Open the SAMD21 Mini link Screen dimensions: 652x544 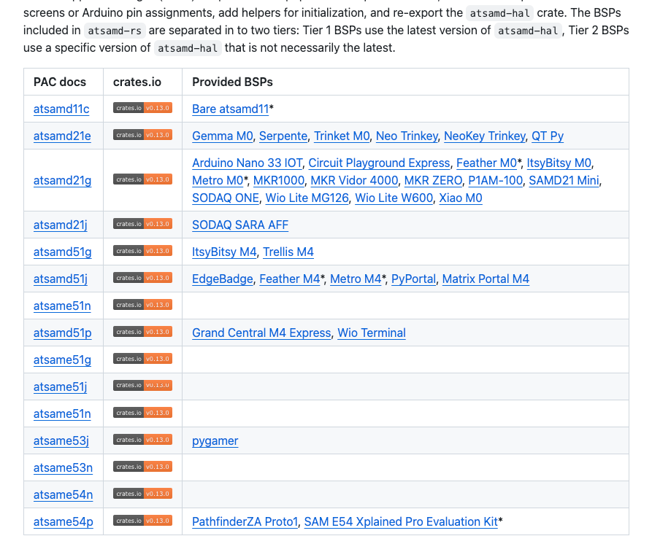pyautogui.click(x=564, y=180)
